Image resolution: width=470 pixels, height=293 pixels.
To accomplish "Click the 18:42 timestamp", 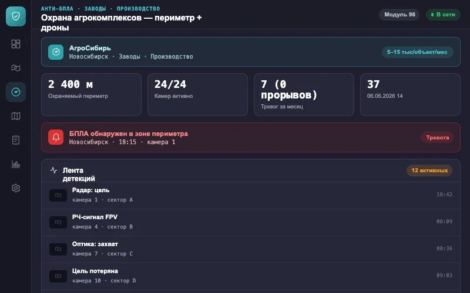I will click(444, 195).
